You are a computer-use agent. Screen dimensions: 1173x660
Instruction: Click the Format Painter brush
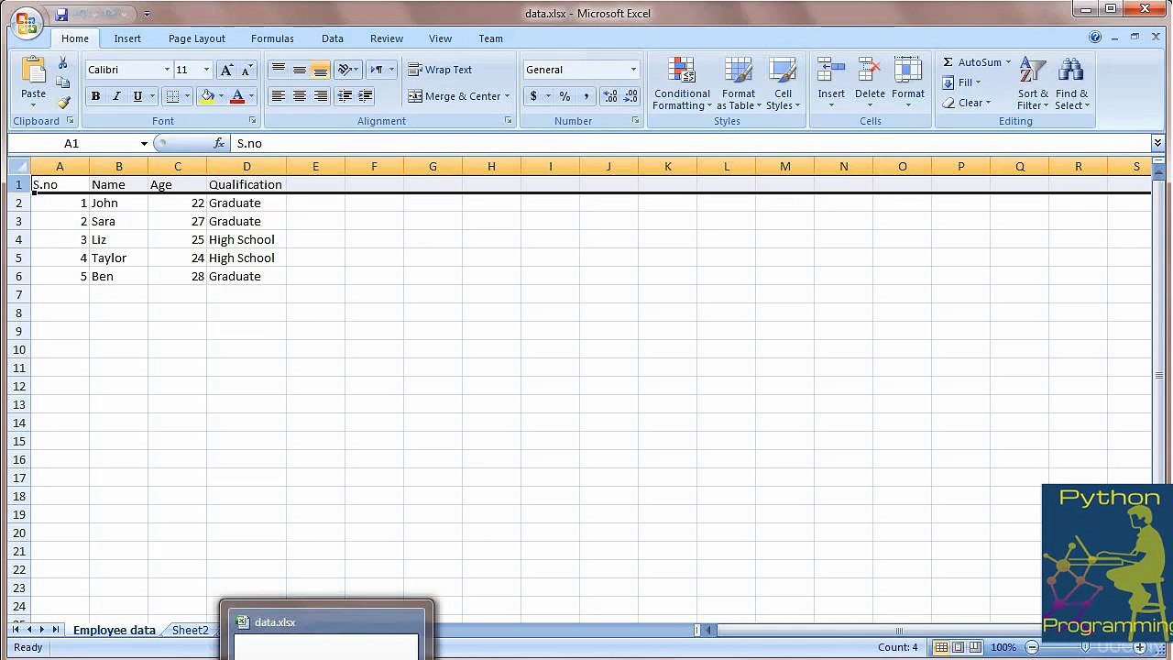point(63,103)
